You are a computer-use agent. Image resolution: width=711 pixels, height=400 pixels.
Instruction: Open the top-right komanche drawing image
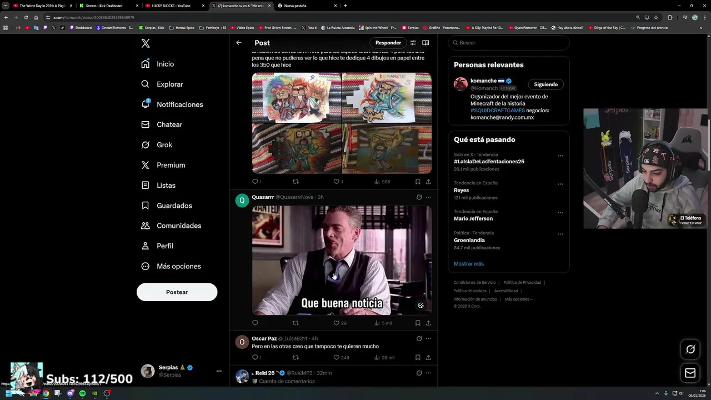[x=387, y=98]
